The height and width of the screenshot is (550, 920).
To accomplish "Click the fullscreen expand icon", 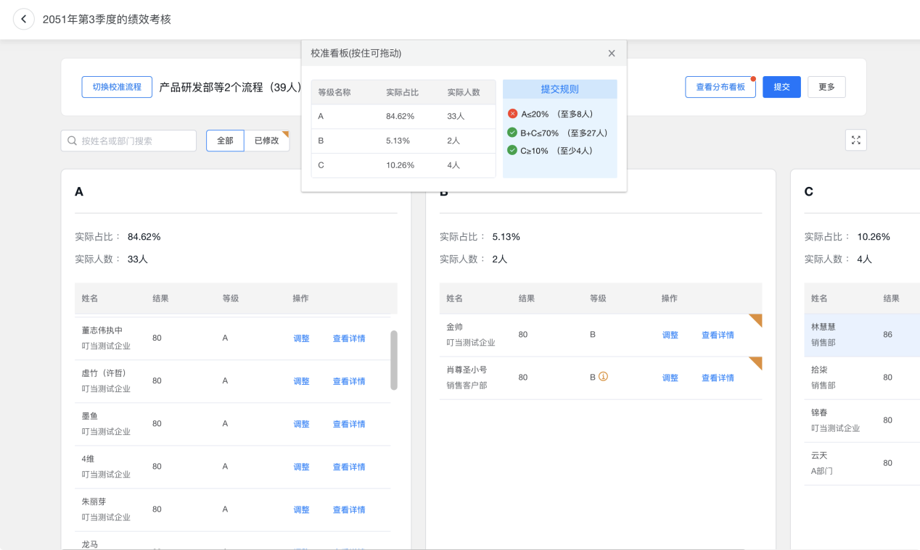I will pyautogui.click(x=856, y=140).
